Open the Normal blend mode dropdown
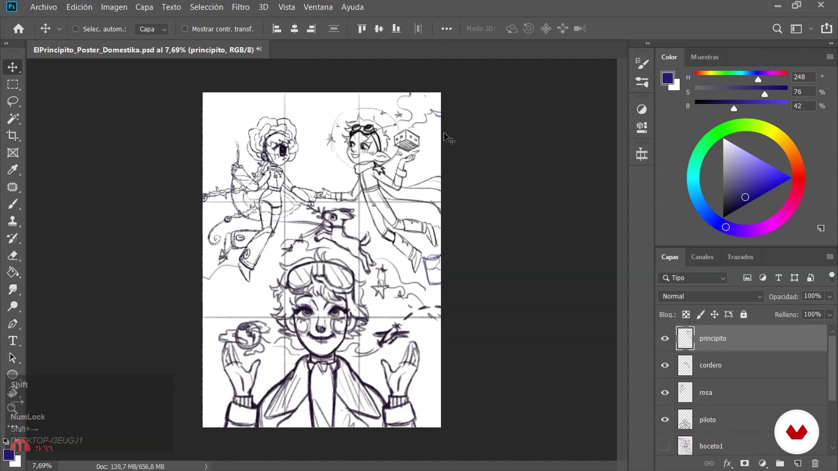The image size is (838, 471). click(x=711, y=296)
